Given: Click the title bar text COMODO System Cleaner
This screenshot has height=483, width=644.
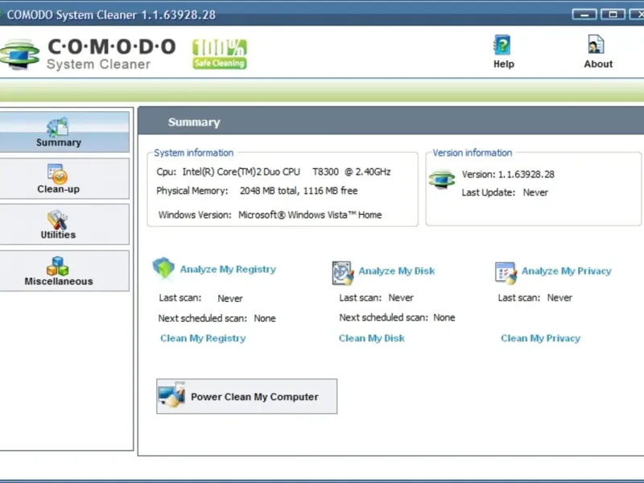Looking at the screenshot, I should click(x=111, y=15).
